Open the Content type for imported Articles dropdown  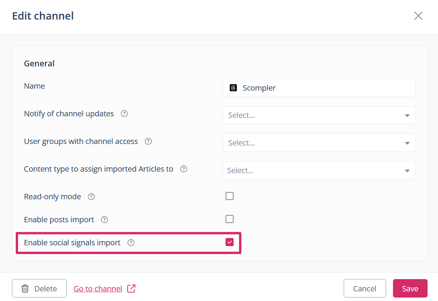coord(319,170)
